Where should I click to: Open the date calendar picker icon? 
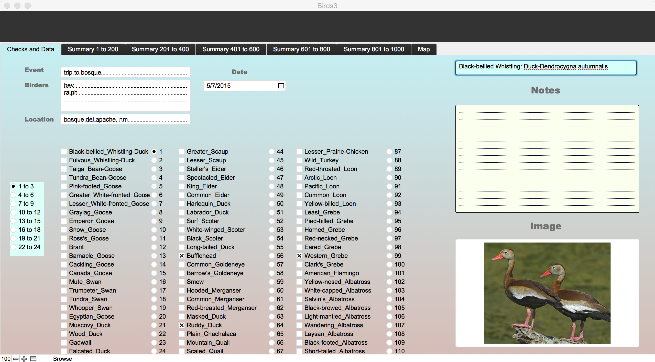coord(281,86)
